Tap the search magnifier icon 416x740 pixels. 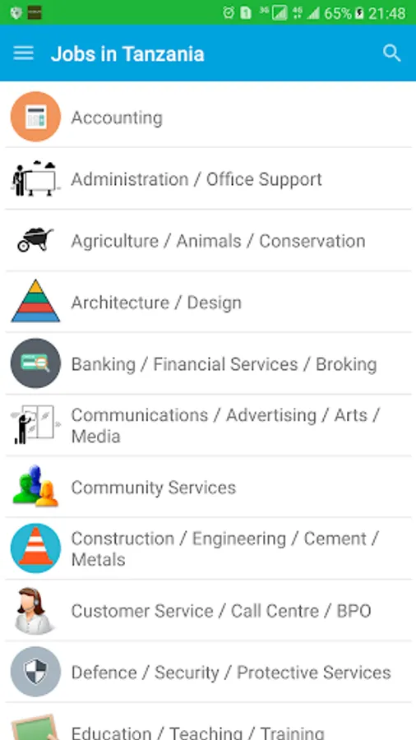coord(391,53)
